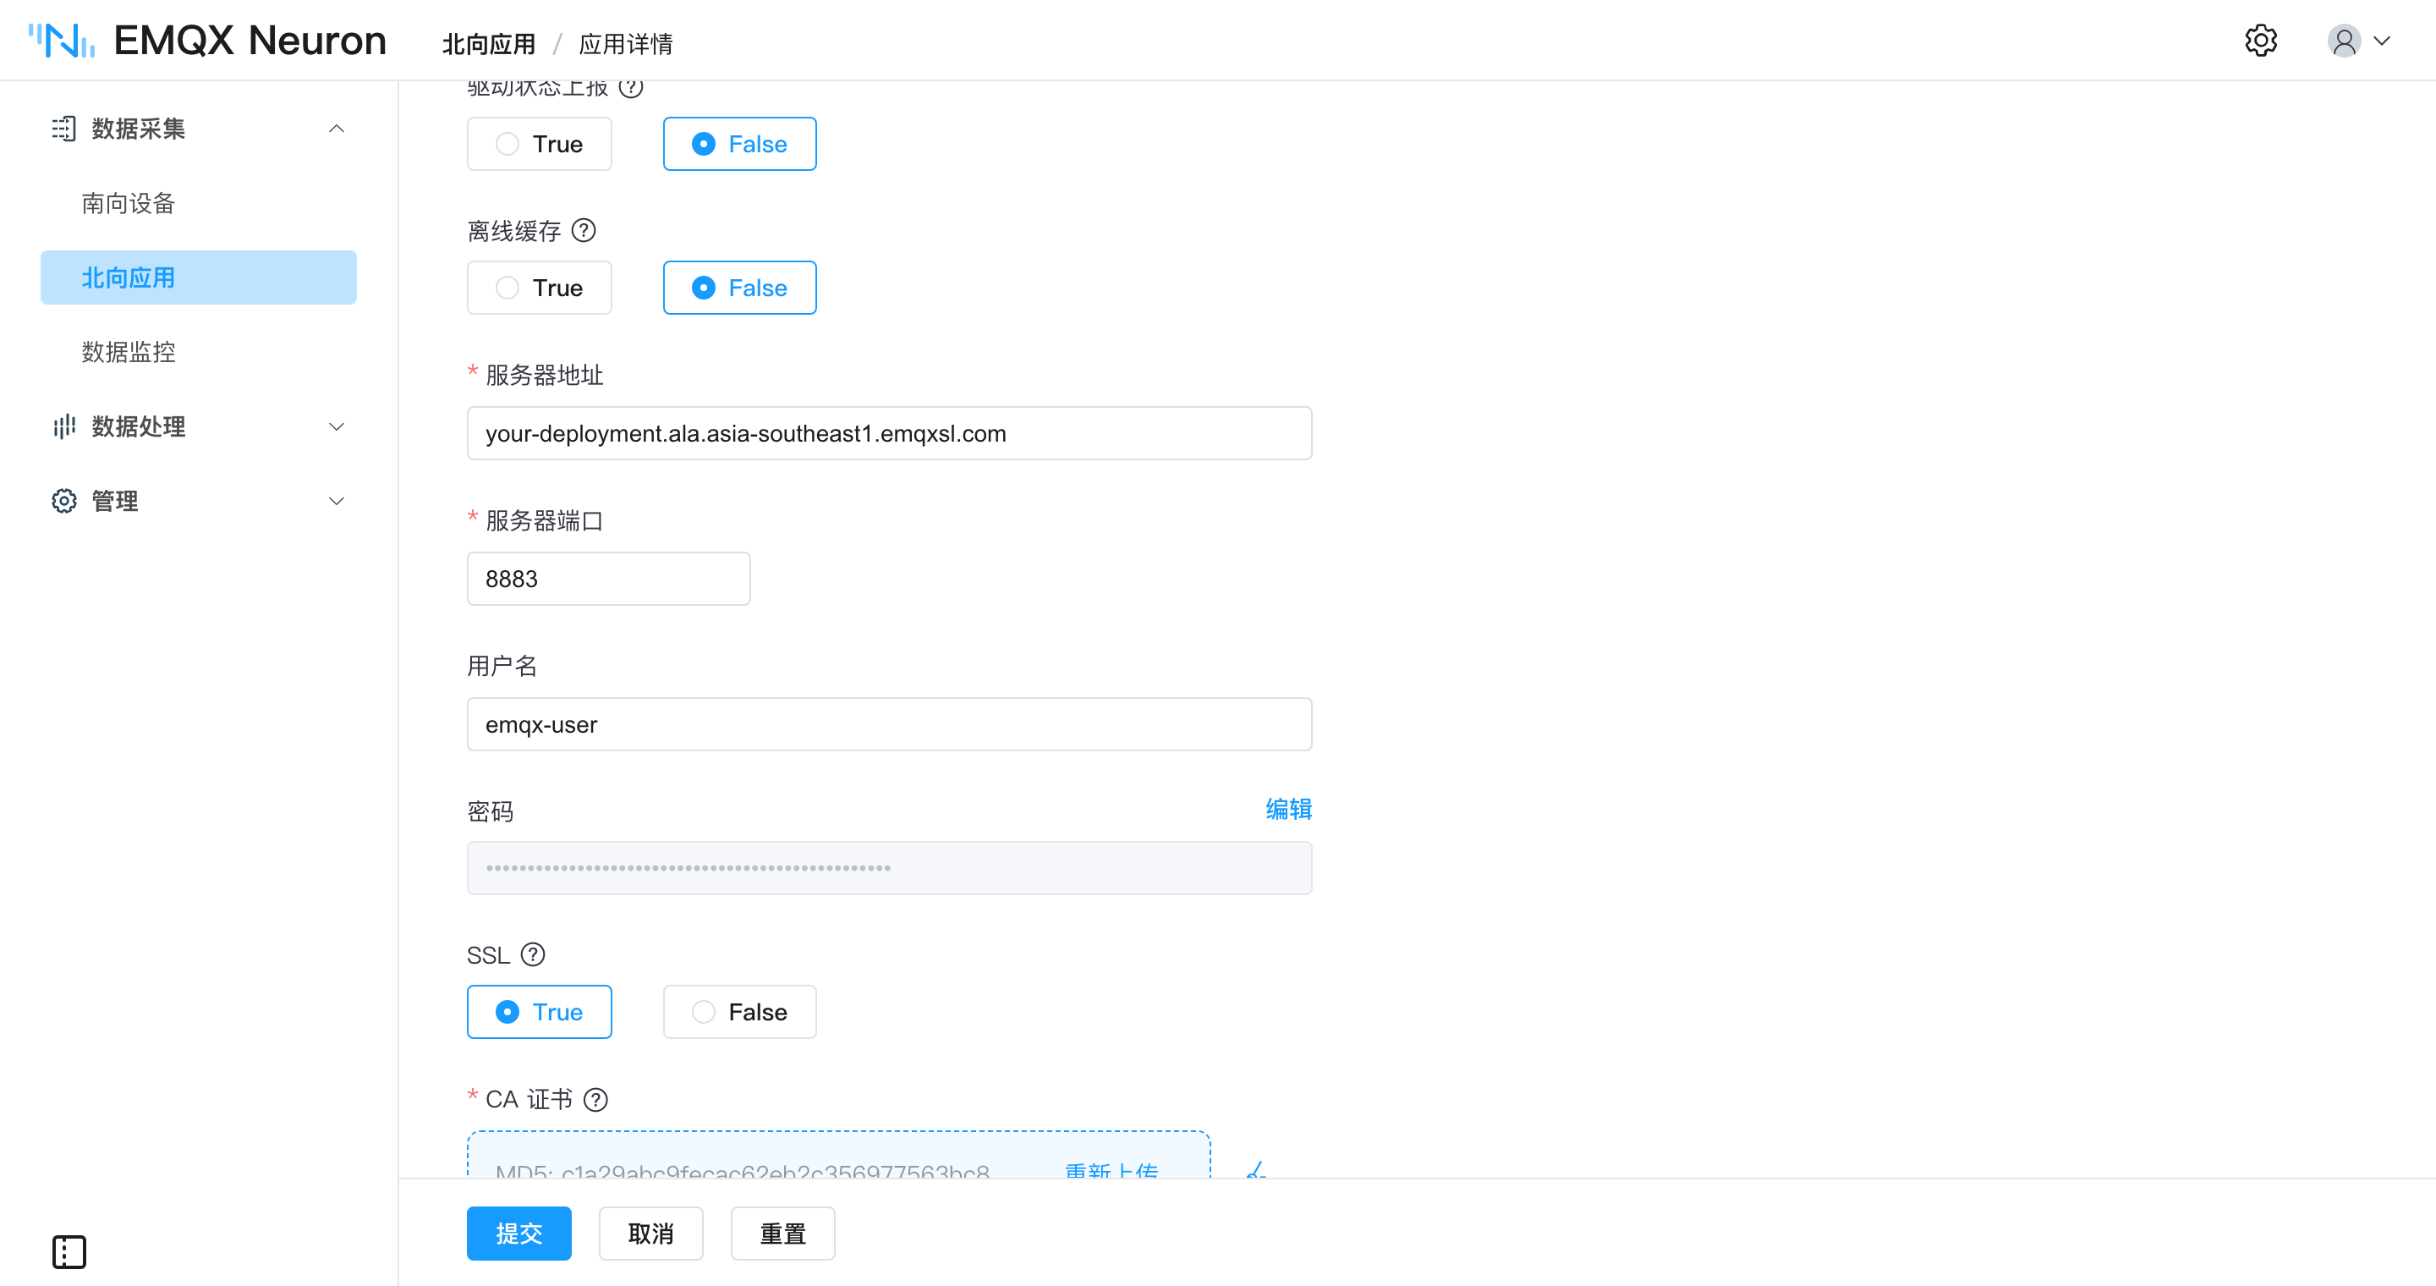Select True for SSL
The image size is (2436, 1286).
(x=539, y=1012)
